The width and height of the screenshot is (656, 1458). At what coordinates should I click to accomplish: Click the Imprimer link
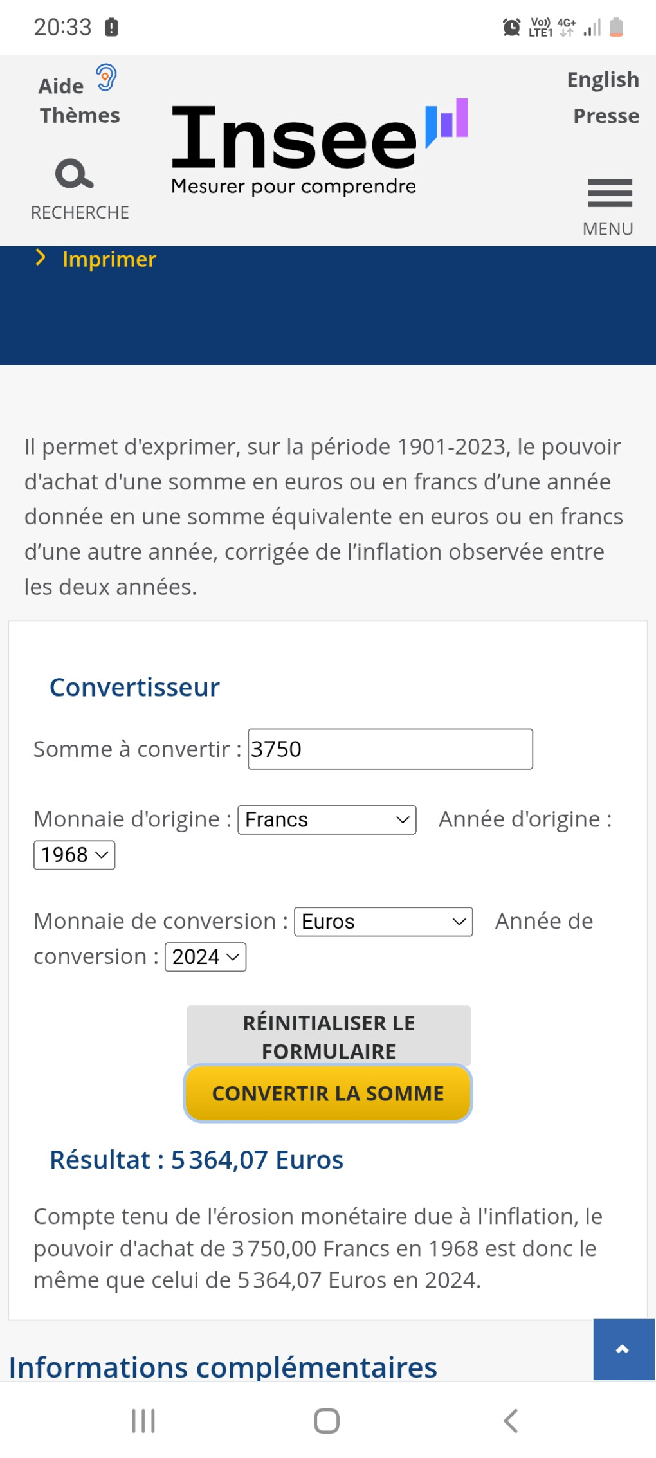[109, 259]
